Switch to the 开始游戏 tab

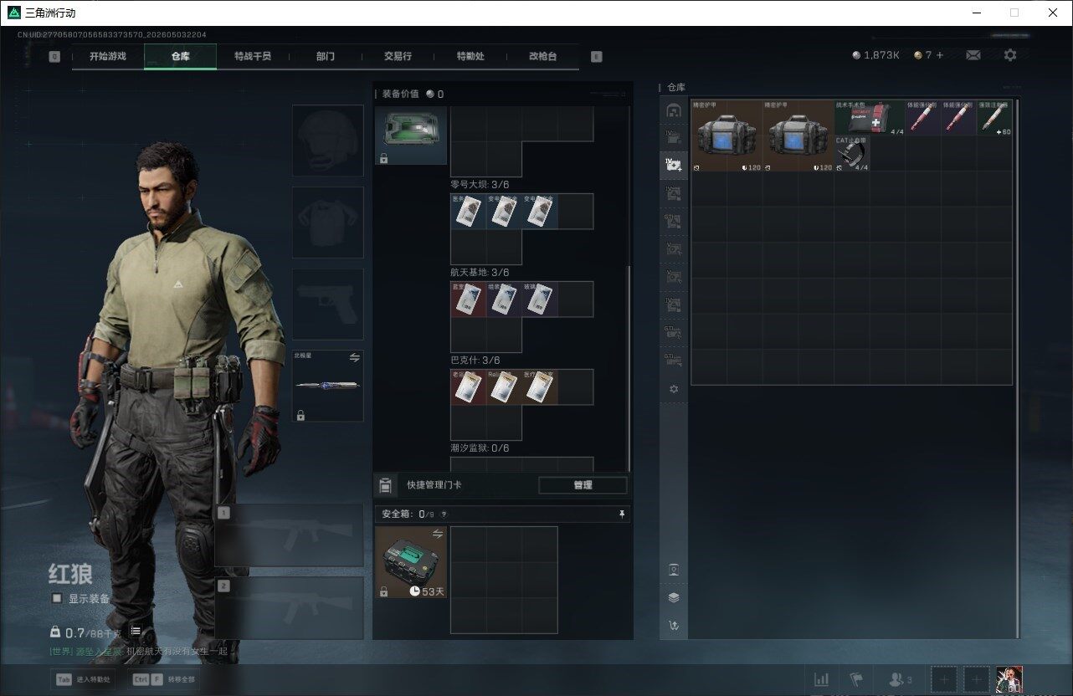pyautogui.click(x=108, y=57)
